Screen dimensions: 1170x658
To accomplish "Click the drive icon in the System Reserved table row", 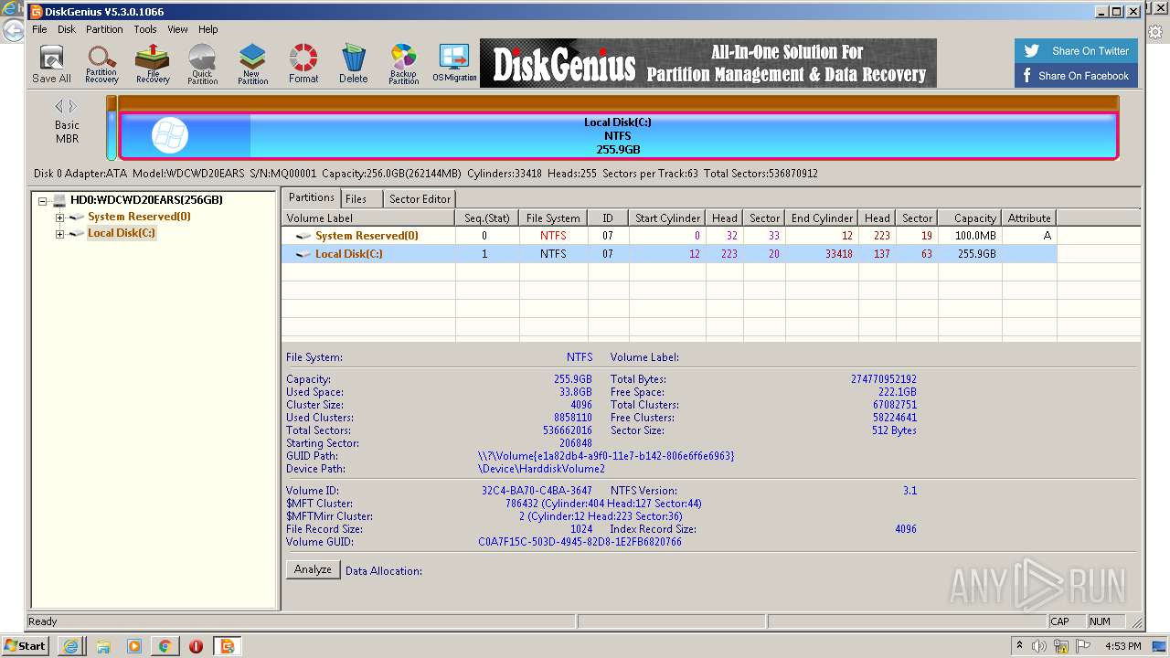I will [x=303, y=236].
